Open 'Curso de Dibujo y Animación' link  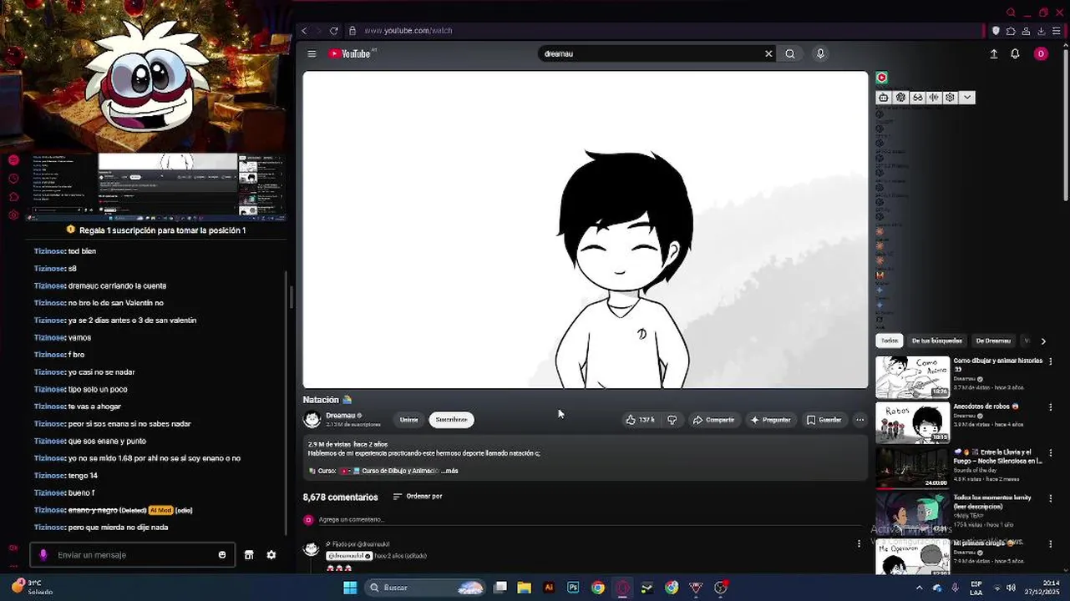pyautogui.click(x=399, y=471)
